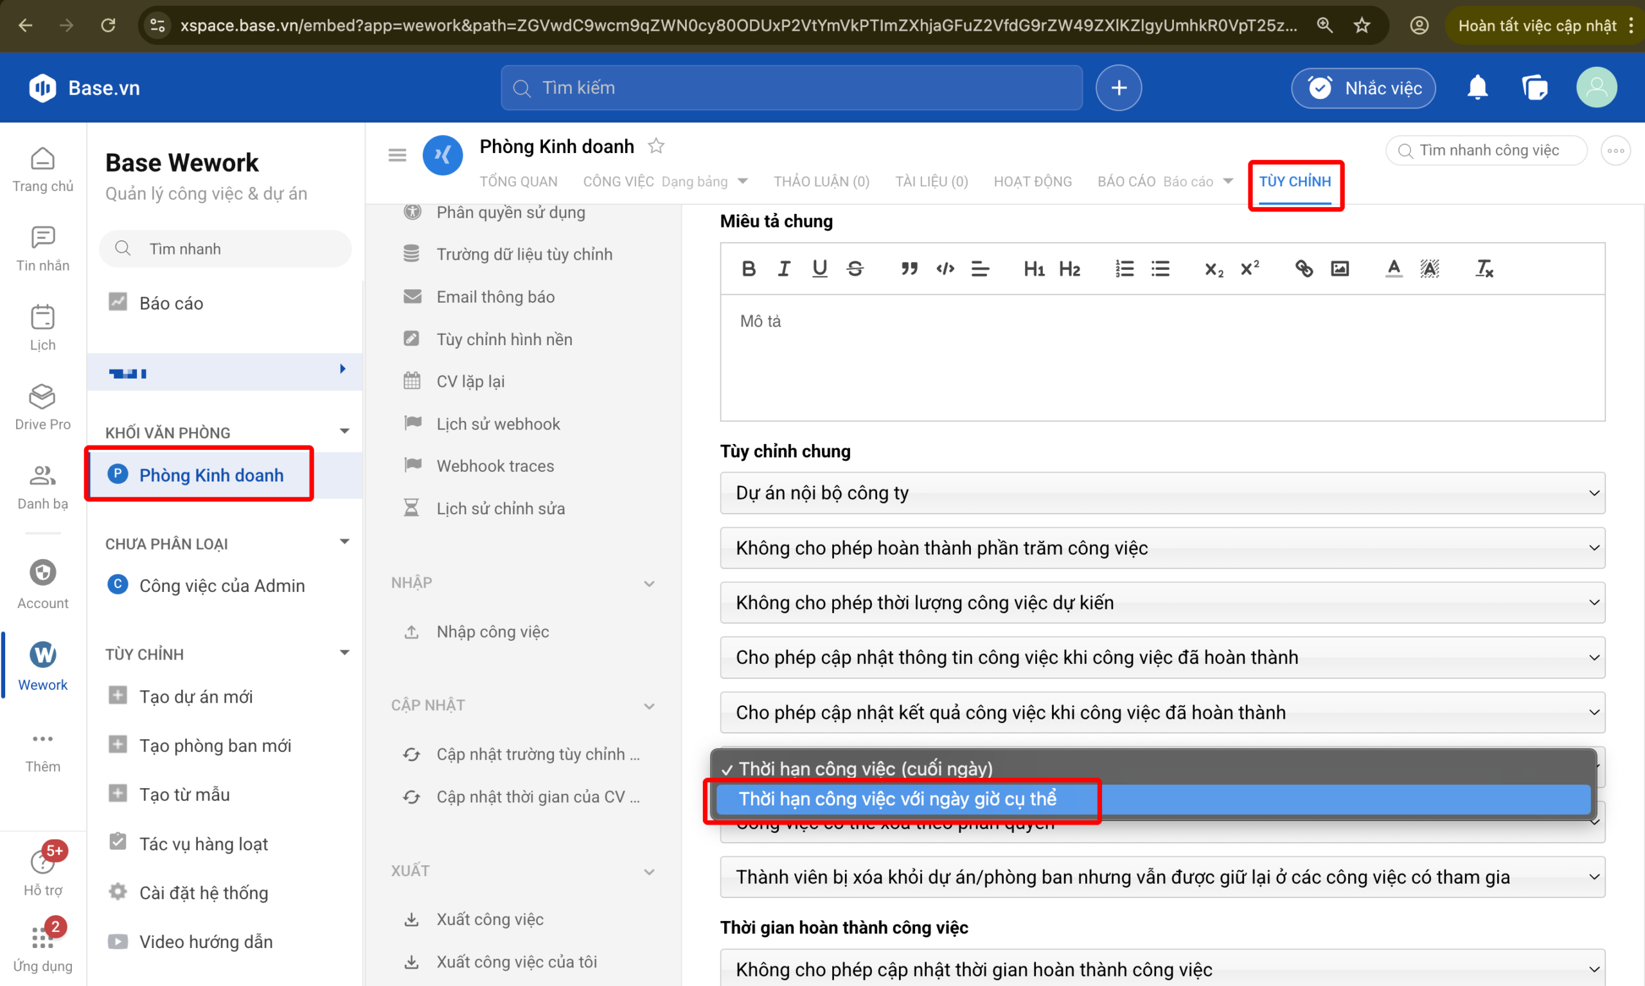The width and height of the screenshot is (1645, 986).
Task: Apply text color in editor toolbar
Action: click(1393, 269)
